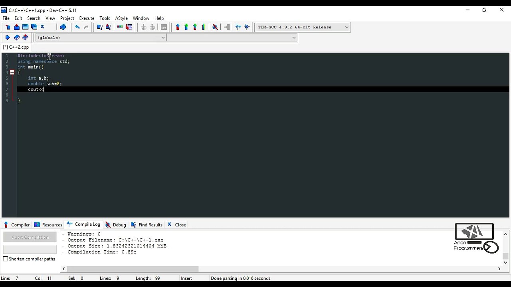The image size is (511, 287).
Task: Open the Search menu
Action: tap(34, 18)
